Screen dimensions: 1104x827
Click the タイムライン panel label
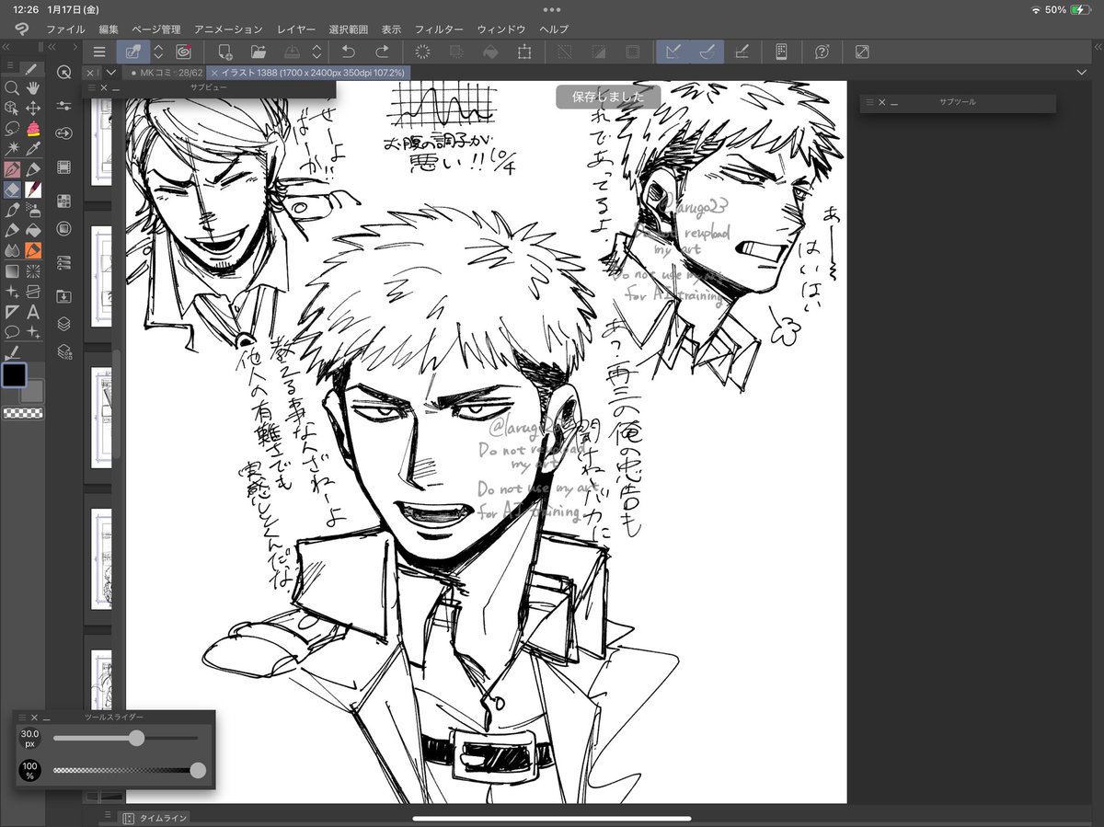point(164,817)
